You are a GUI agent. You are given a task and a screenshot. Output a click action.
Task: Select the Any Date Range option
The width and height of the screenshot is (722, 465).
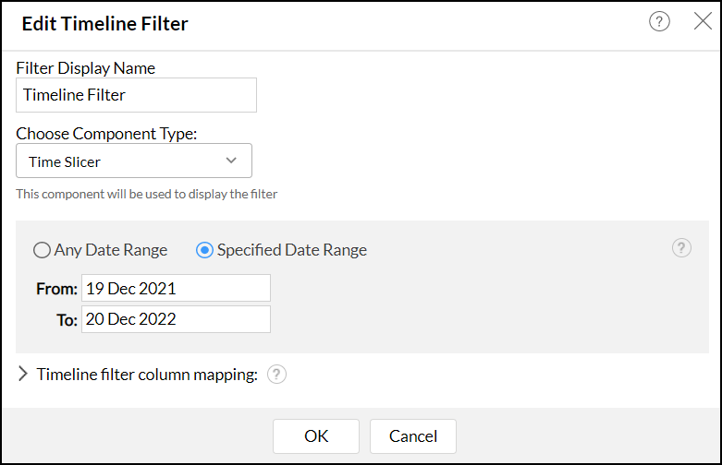click(42, 250)
